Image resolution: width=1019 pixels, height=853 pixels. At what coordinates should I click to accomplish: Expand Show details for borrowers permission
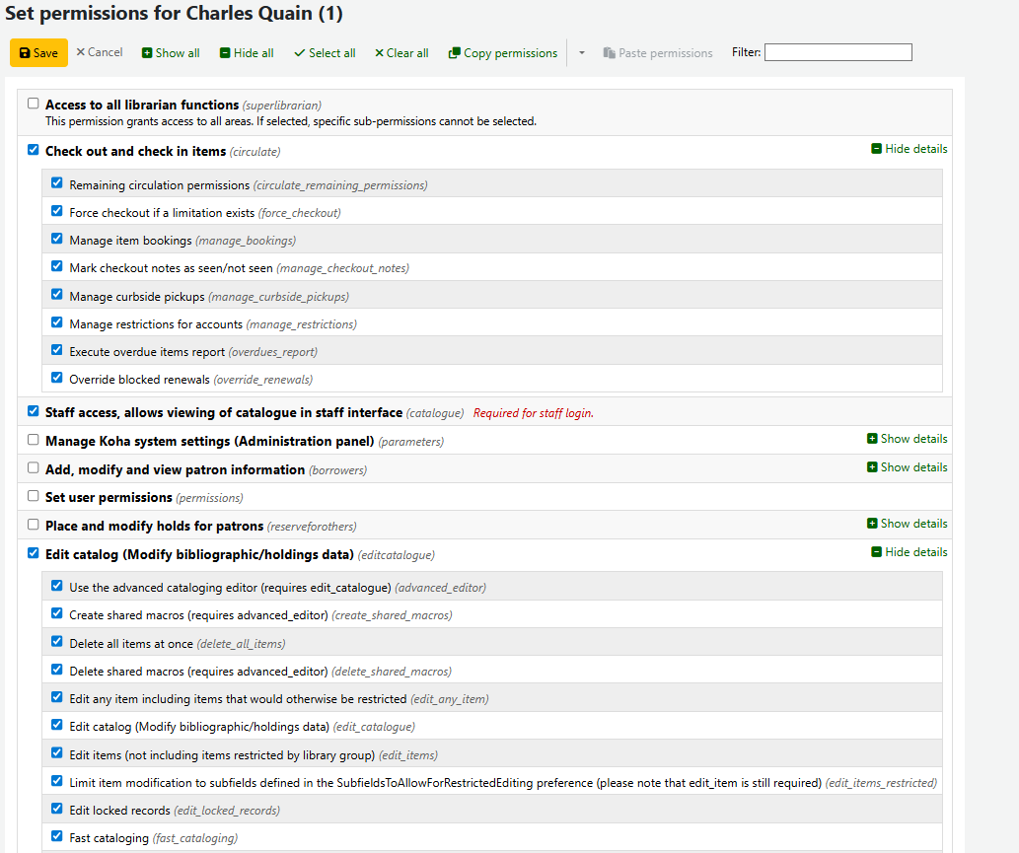(907, 467)
